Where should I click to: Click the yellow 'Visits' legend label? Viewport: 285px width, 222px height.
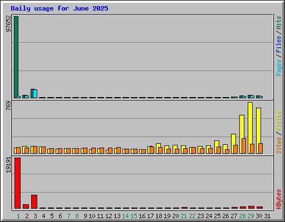point(279,121)
